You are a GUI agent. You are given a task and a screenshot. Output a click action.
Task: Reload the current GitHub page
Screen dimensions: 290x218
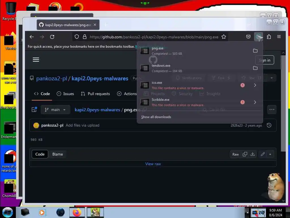click(52, 37)
